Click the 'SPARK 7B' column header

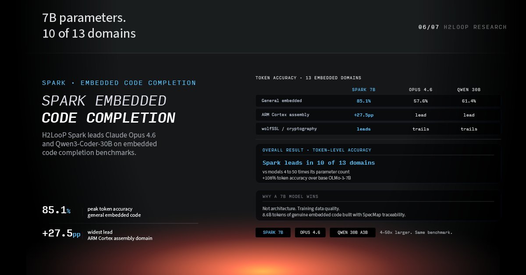pos(364,90)
